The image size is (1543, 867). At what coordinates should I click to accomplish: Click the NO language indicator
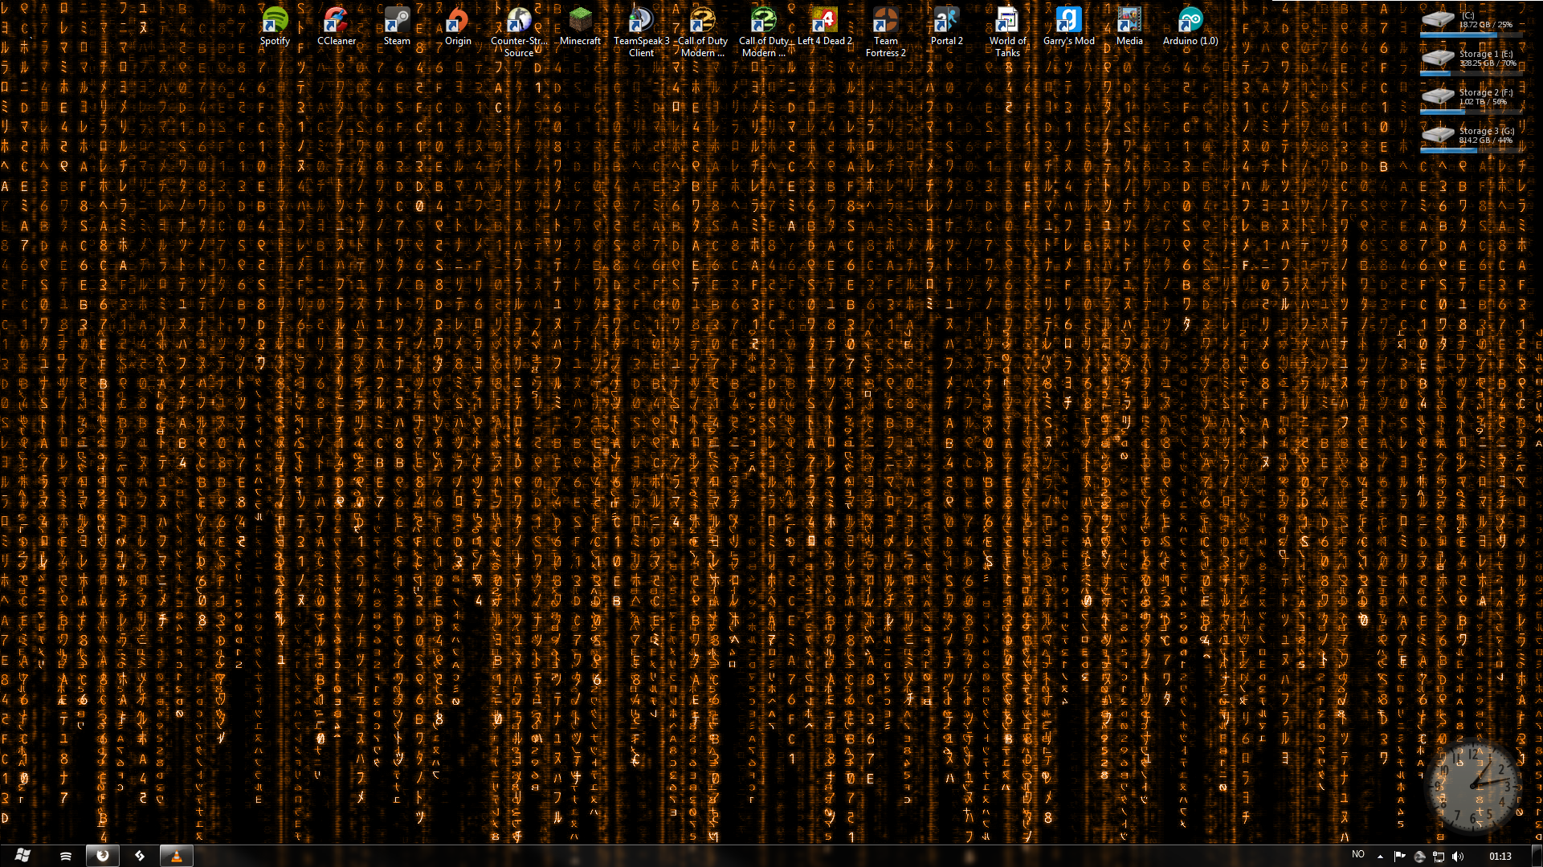[1358, 854]
